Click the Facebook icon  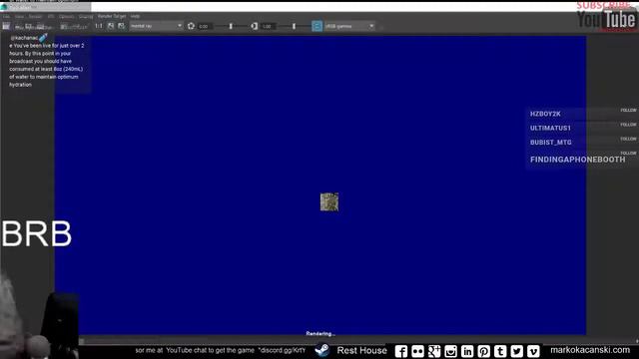click(x=401, y=351)
